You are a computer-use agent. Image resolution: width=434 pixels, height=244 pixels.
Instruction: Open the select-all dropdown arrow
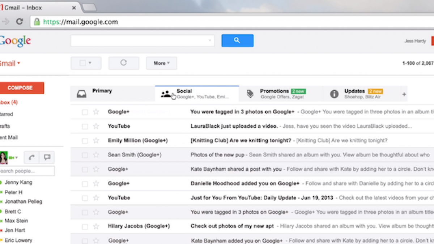(91, 63)
